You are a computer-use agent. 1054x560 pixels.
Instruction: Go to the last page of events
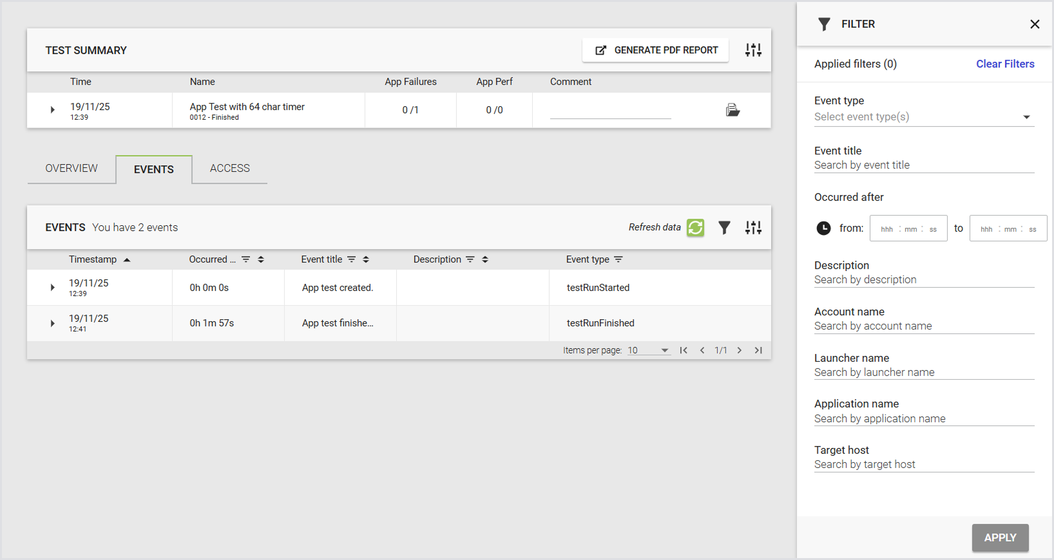pos(758,350)
